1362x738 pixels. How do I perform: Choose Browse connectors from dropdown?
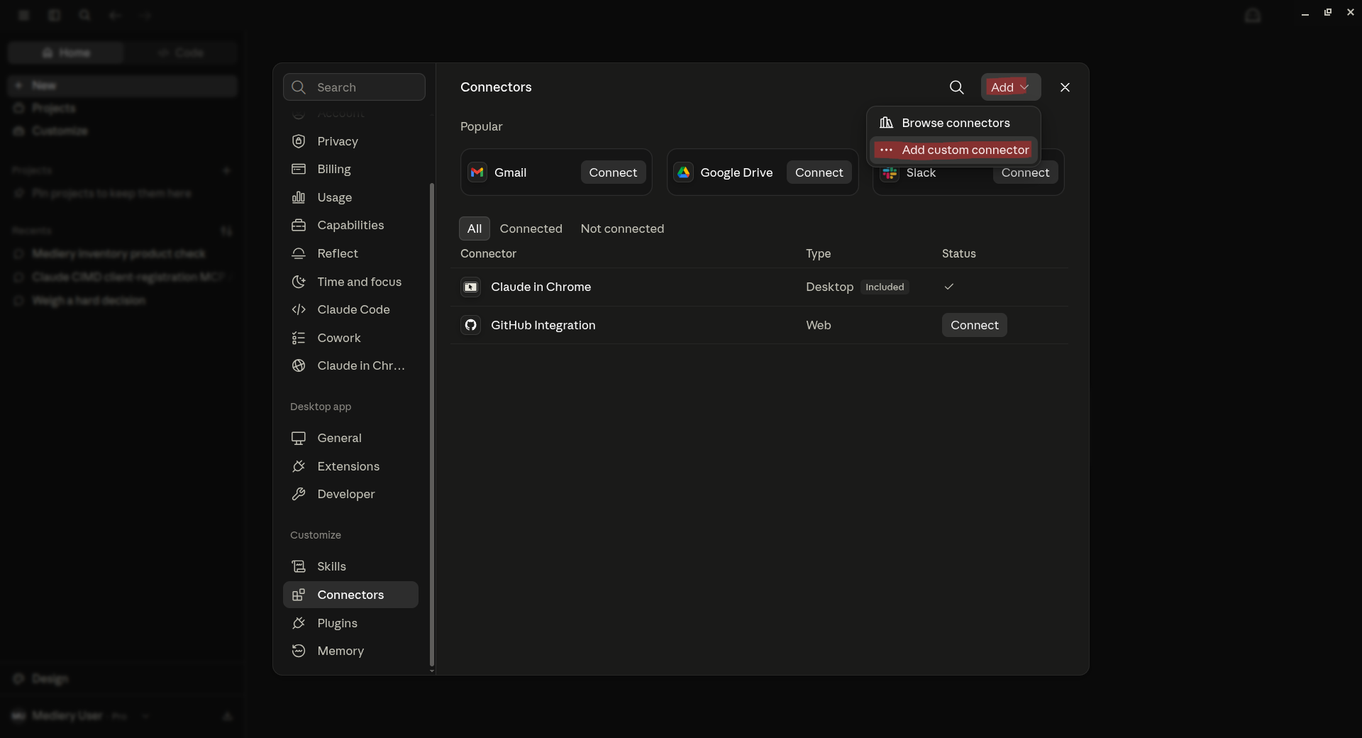click(x=954, y=123)
